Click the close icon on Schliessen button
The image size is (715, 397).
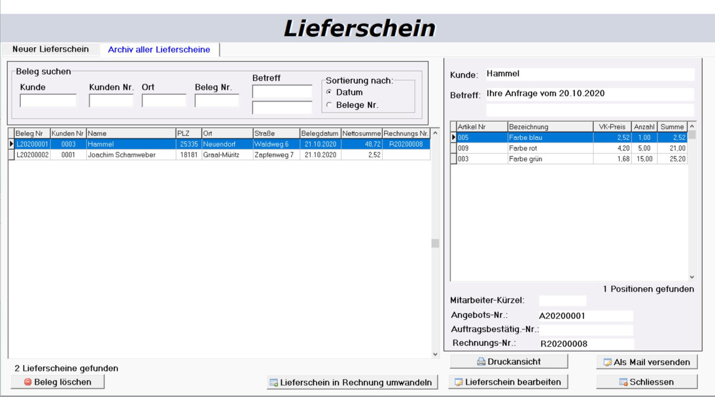click(623, 382)
